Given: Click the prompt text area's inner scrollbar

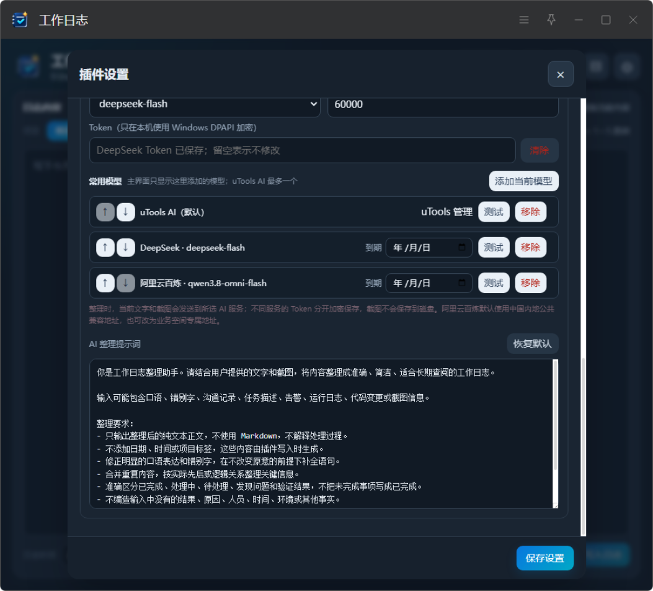Looking at the screenshot, I should point(555,415).
